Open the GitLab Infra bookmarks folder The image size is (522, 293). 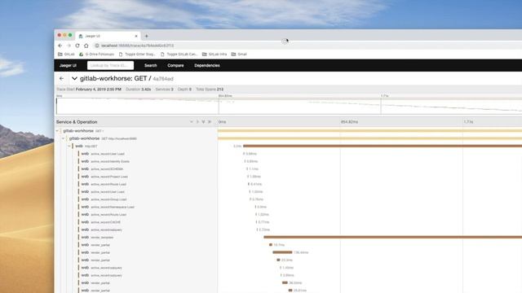pyautogui.click(x=215, y=55)
